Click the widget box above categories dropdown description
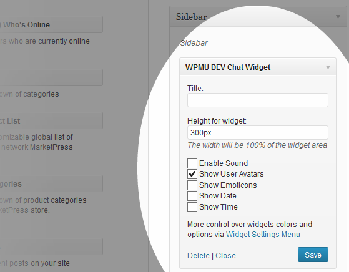This screenshot has width=349, height=272. 51,77
